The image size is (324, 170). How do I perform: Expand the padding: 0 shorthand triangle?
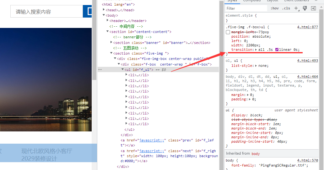coord(250,99)
